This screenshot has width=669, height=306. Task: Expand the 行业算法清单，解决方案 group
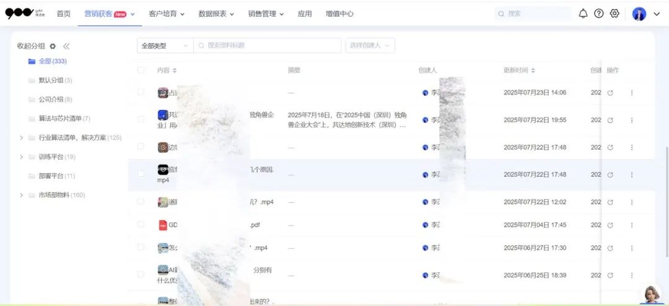point(22,138)
